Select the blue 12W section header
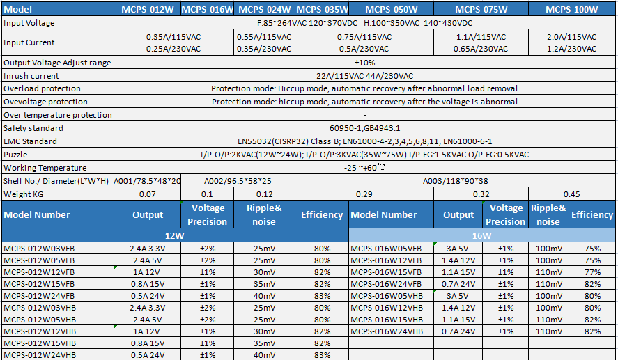Screen dimensions: 618x360 (174, 235)
